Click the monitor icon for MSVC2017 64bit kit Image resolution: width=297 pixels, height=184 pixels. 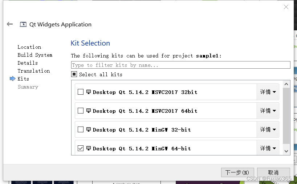89,111
